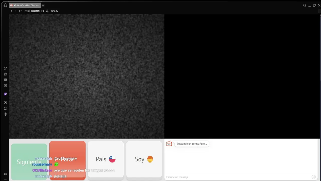
Task: Toggle the VPN badge
Action: (x=27, y=11)
